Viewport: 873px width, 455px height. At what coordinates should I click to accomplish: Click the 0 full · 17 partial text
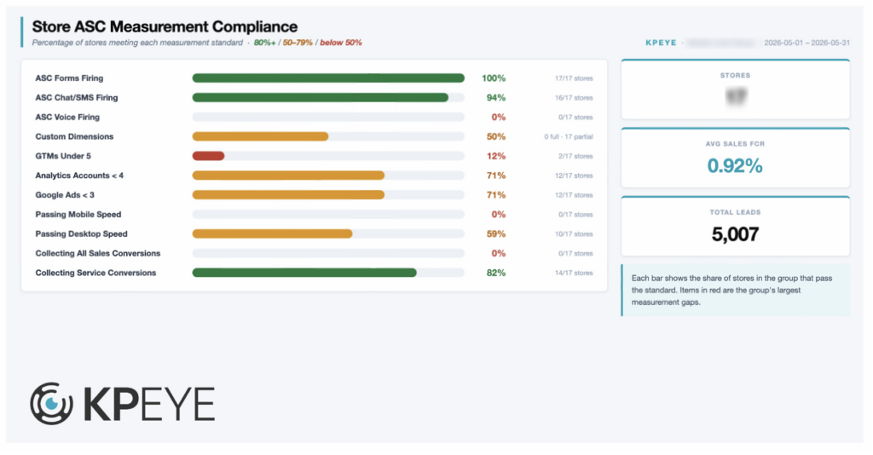click(x=569, y=137)
